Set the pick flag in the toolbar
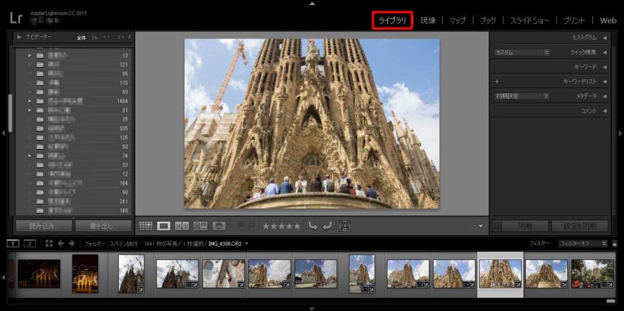This screenshot has height=311, width=624. click(241, 226)
